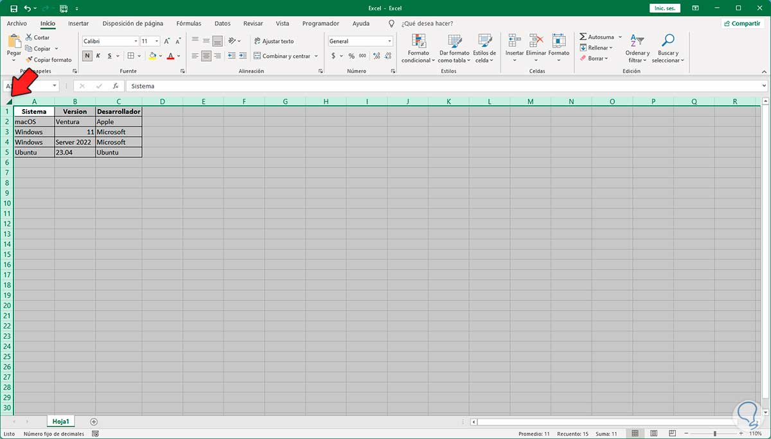Switch to the Programador tab

321,23
